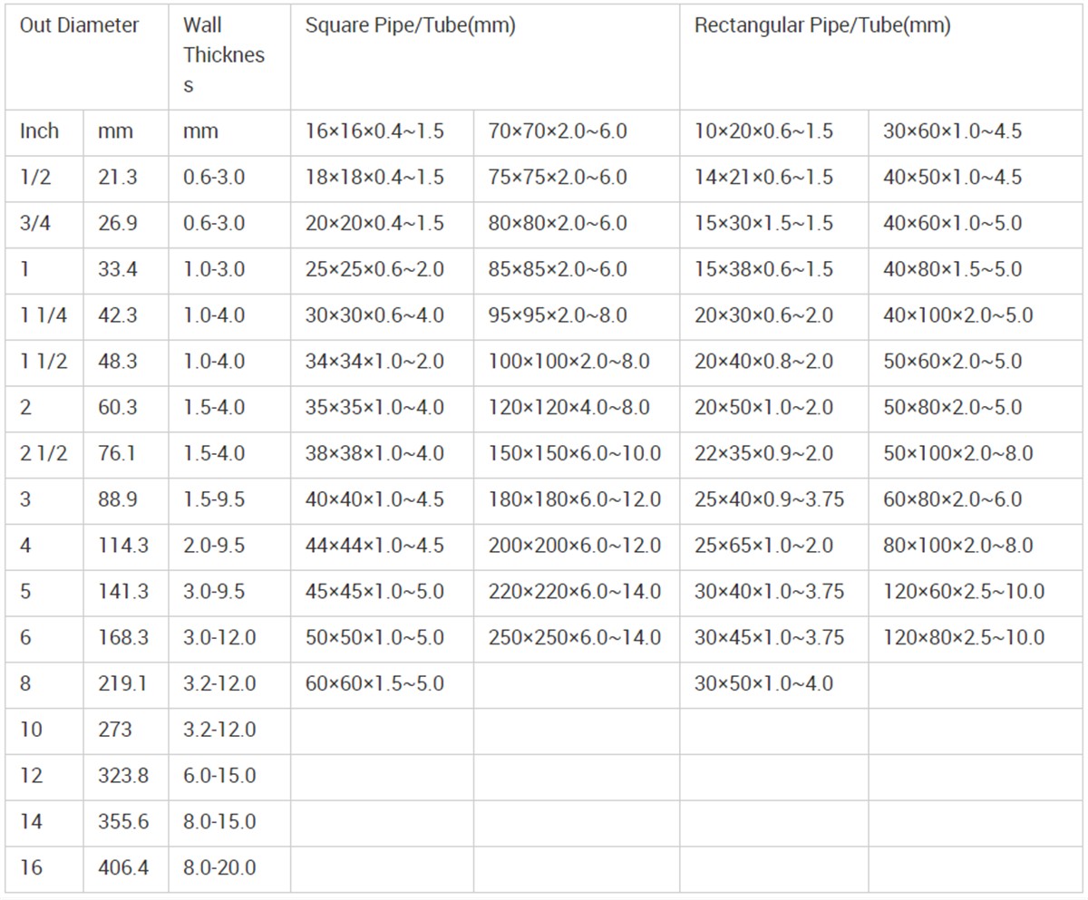Click the 25×40×0.9~3.75 cell

[x=769, y=499]
